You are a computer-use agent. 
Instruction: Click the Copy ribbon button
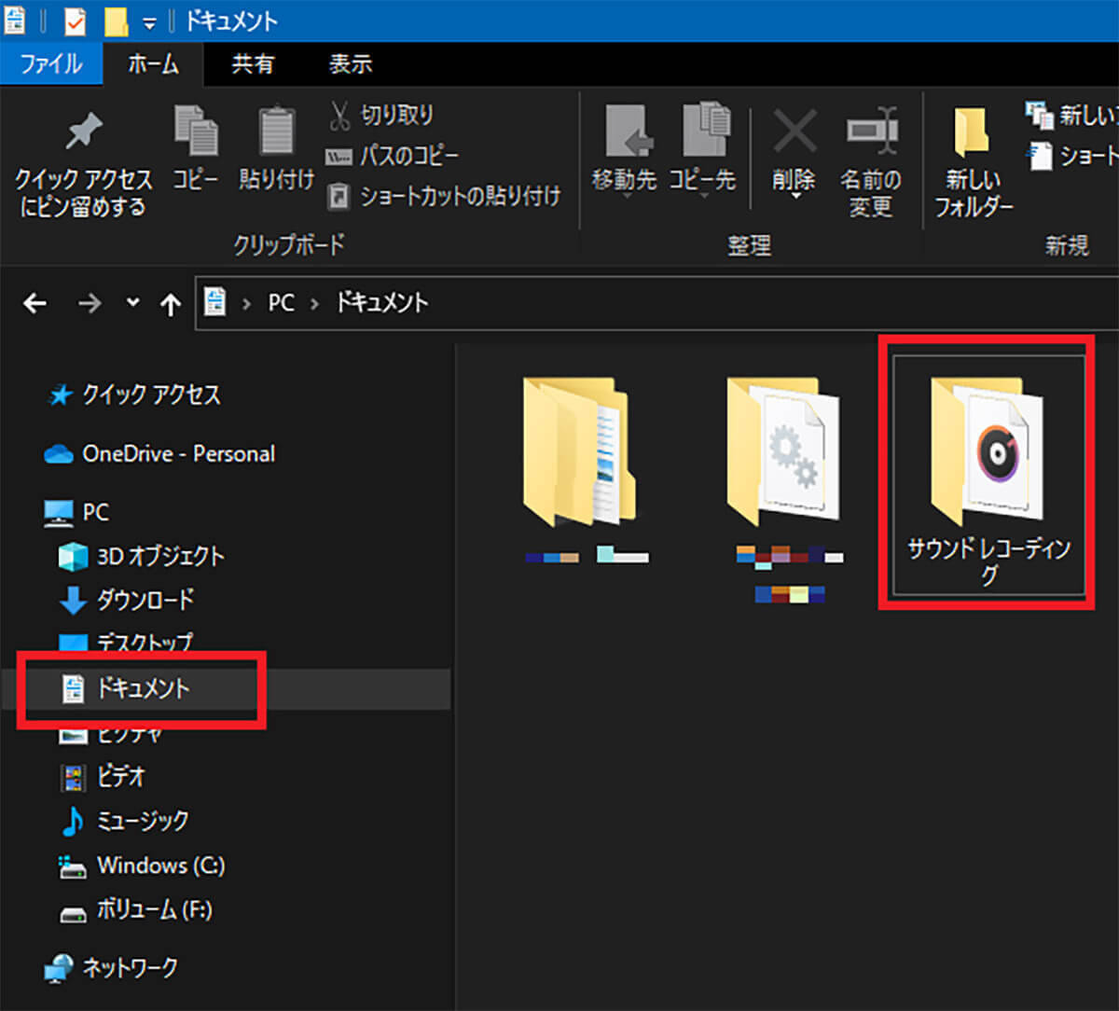pyautogui.click(x=195, y=147)
